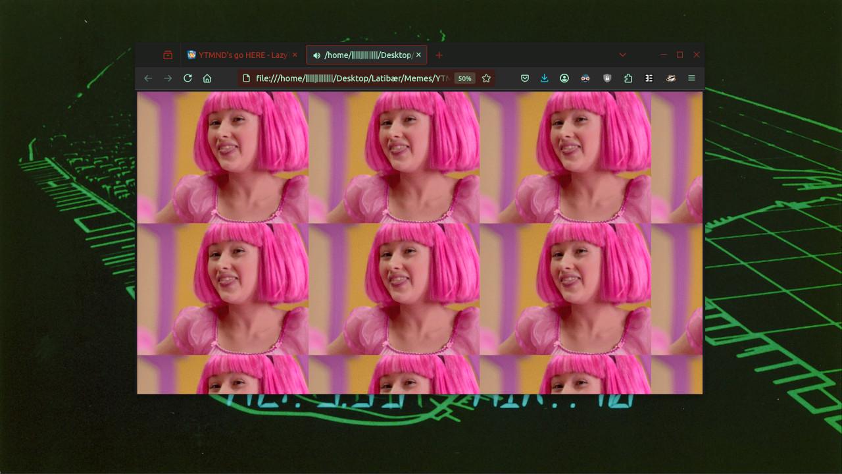Open the Firefox account menu
Image resolution: width=842 pixels, height=474 pixels.
coord(564,78)
